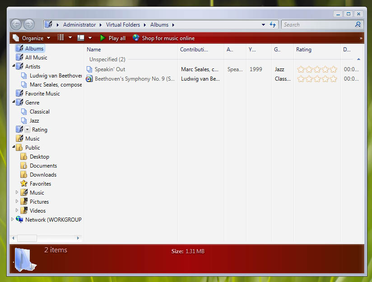372x282 pixels.
Task: Click the Classical stack icon under Genre
Action: click(x=24, y=112)
